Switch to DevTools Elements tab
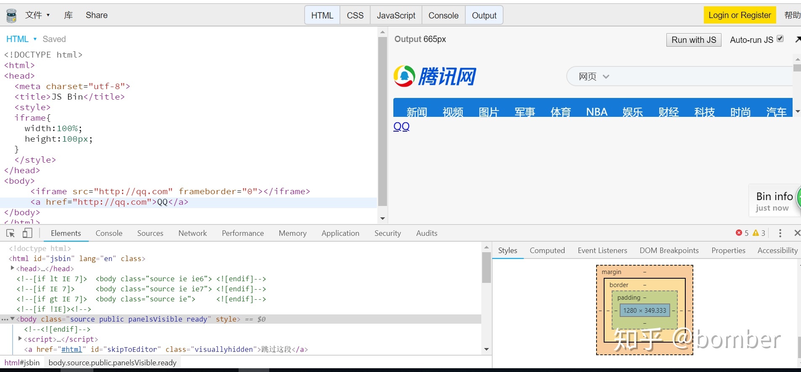Image resolution: width=801 pixels, height=372 pixels. (x=66, y=233)
